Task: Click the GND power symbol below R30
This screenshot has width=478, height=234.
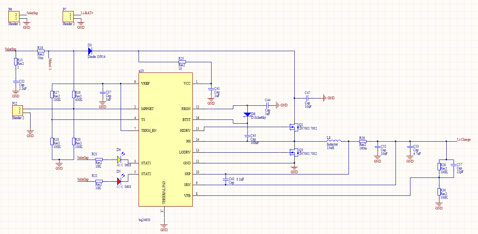Action: [439, 206]
